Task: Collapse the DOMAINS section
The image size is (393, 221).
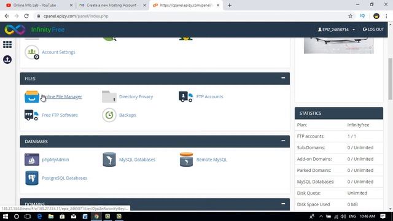Action: pyautogui.click(x=283, y=204)
